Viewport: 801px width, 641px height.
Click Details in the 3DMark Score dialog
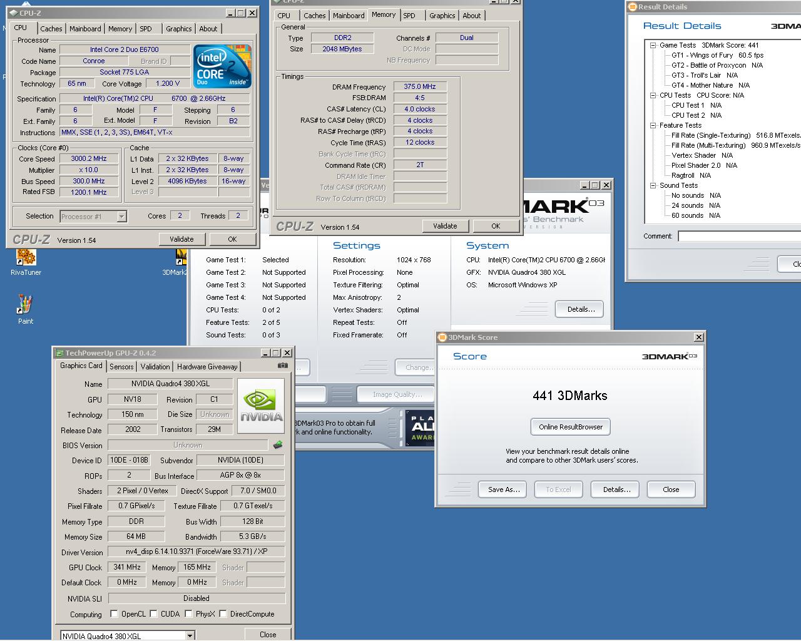click(x=616, y=490)
